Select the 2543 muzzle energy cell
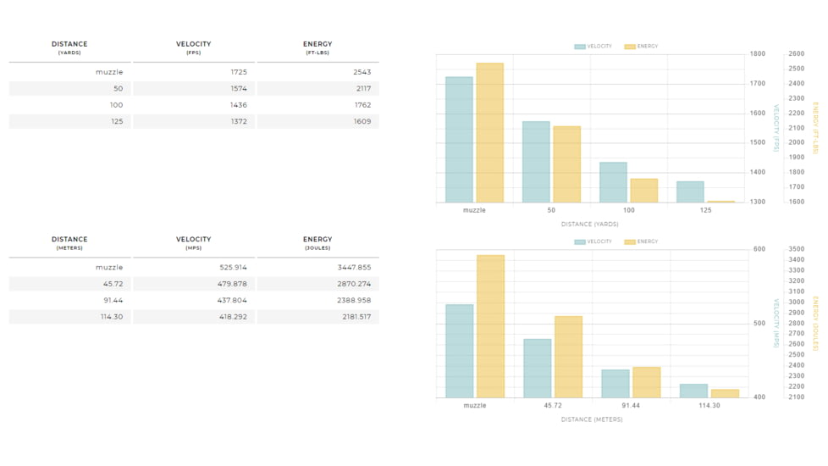The image size is (828, 466). click(317, 72)
